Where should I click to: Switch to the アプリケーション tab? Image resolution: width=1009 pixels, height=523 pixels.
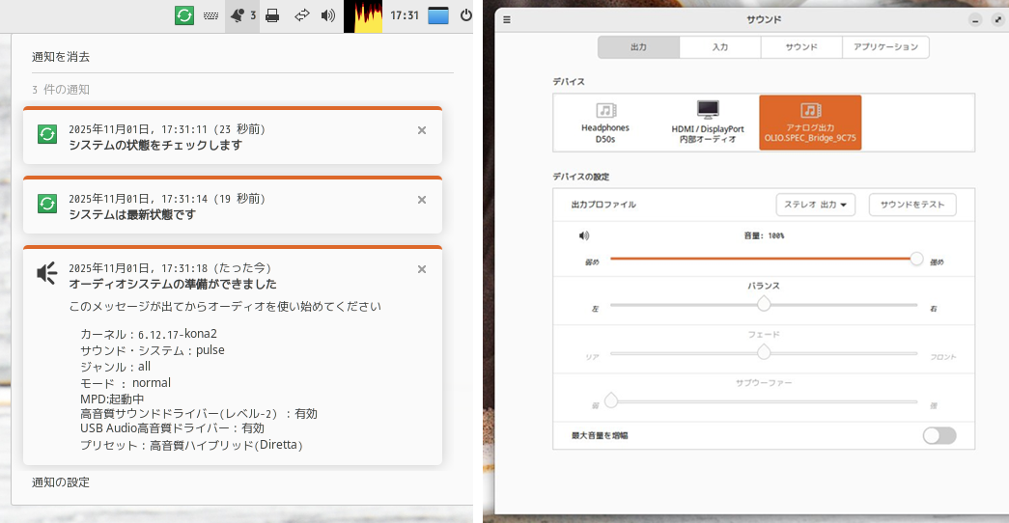[x=885, y=47]
